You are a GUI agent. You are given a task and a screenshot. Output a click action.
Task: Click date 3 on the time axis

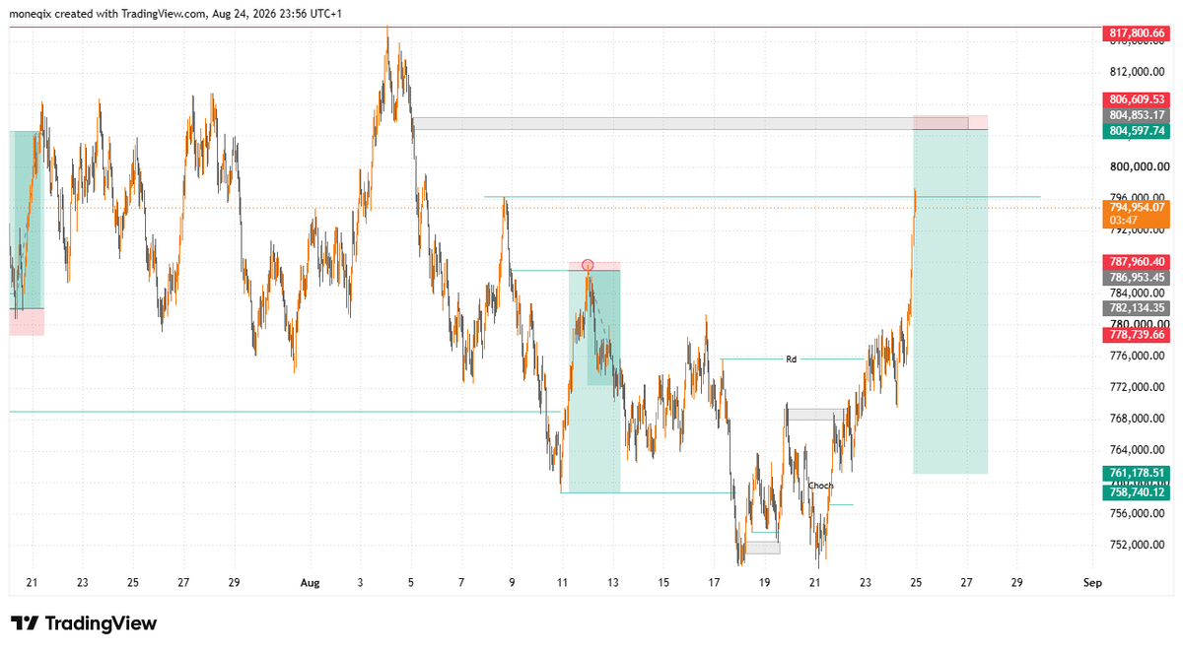coord(361,582)
